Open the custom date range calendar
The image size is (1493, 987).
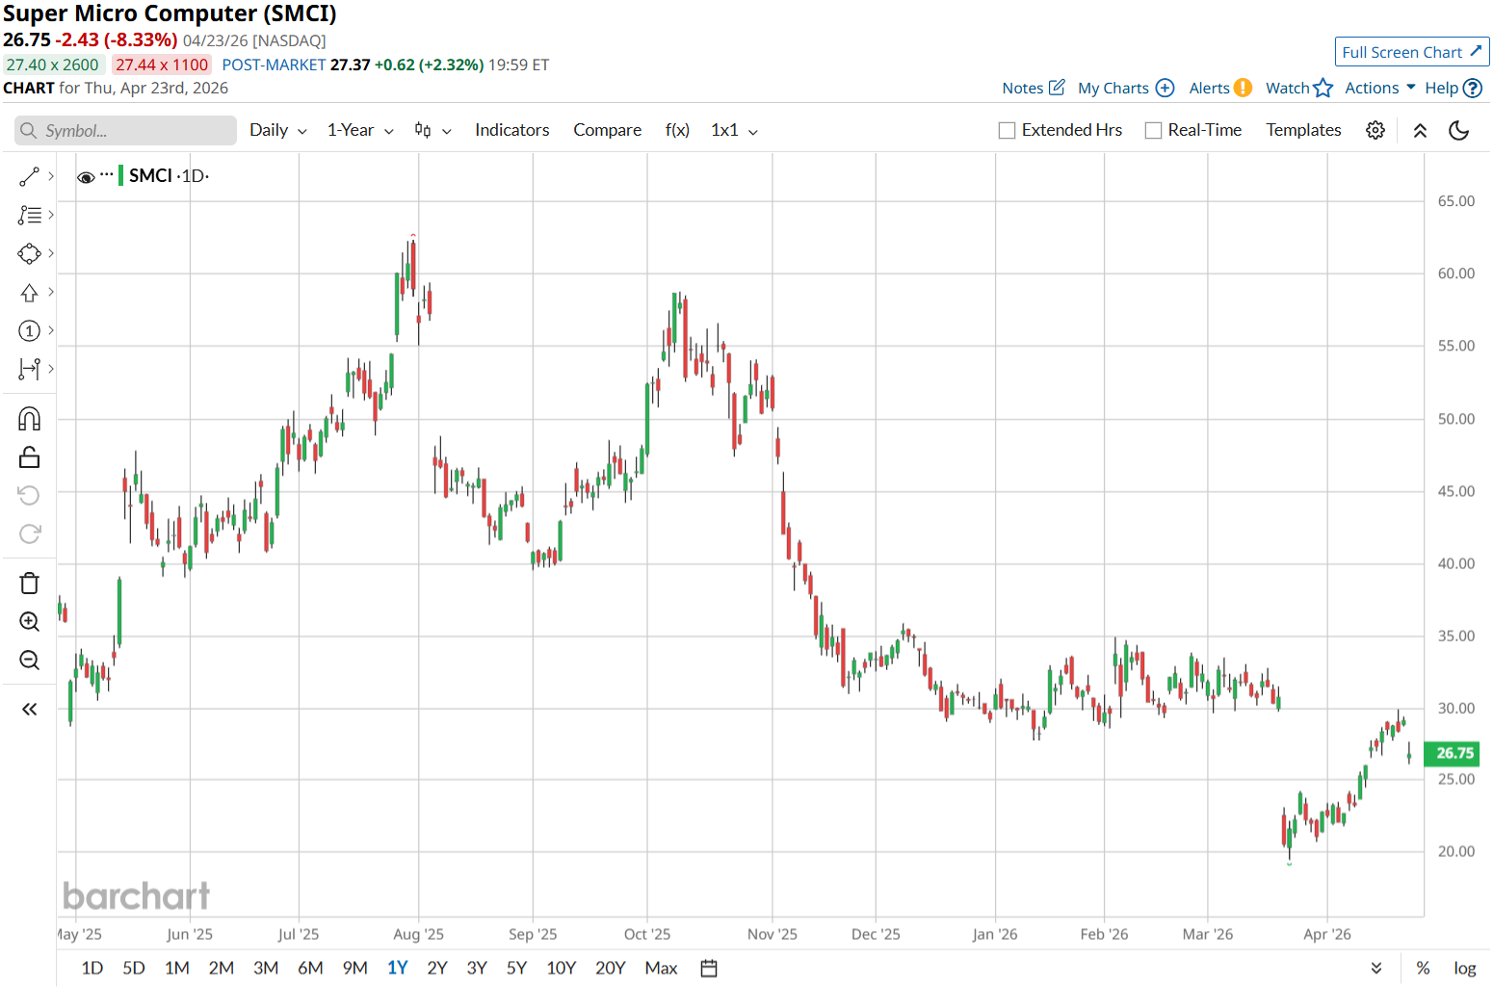(709, 969)
